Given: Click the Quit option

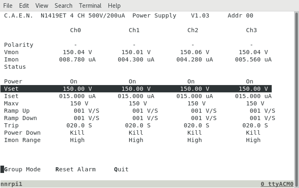Looking at the screenshot, I should pos(121,169).
